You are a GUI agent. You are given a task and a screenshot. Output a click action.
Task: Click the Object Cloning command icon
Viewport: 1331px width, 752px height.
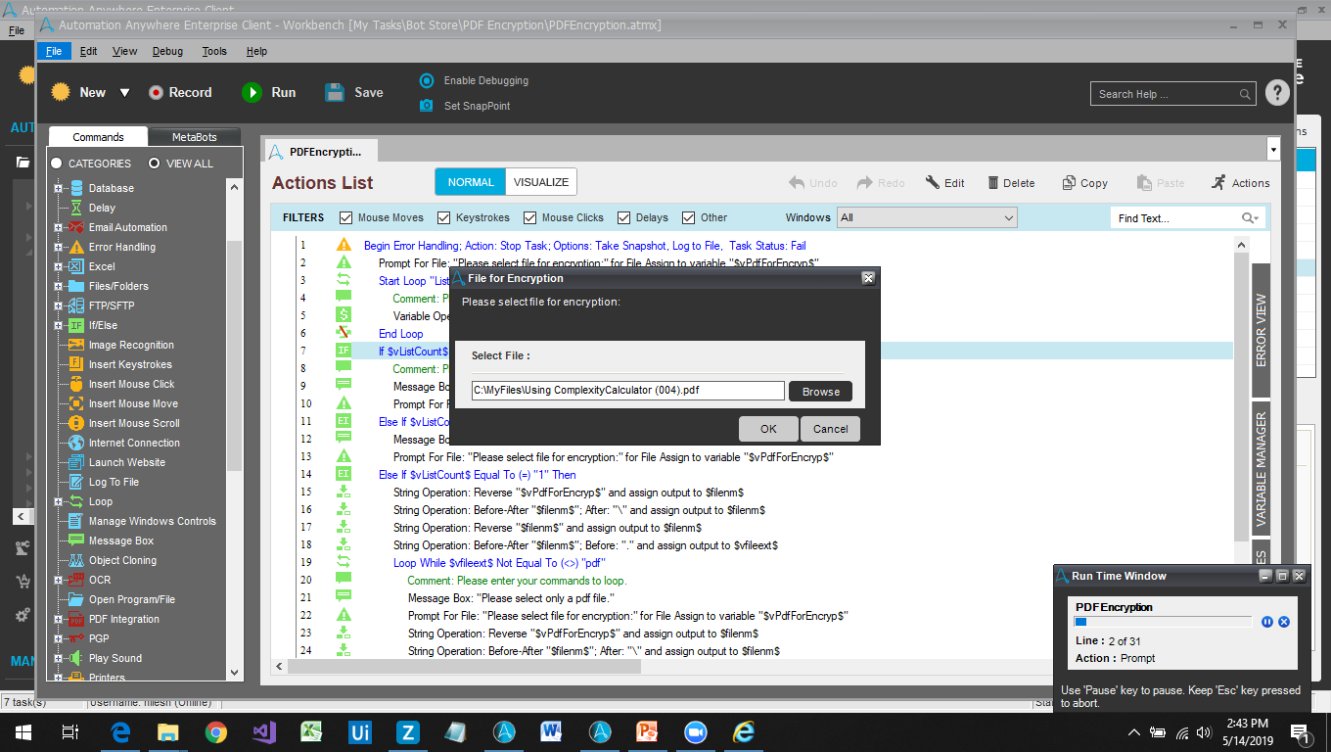coord(76,560)
